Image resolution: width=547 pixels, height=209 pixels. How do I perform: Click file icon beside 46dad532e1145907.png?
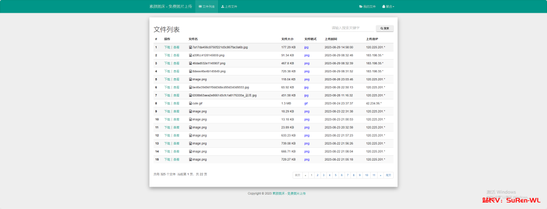point(191,63)
